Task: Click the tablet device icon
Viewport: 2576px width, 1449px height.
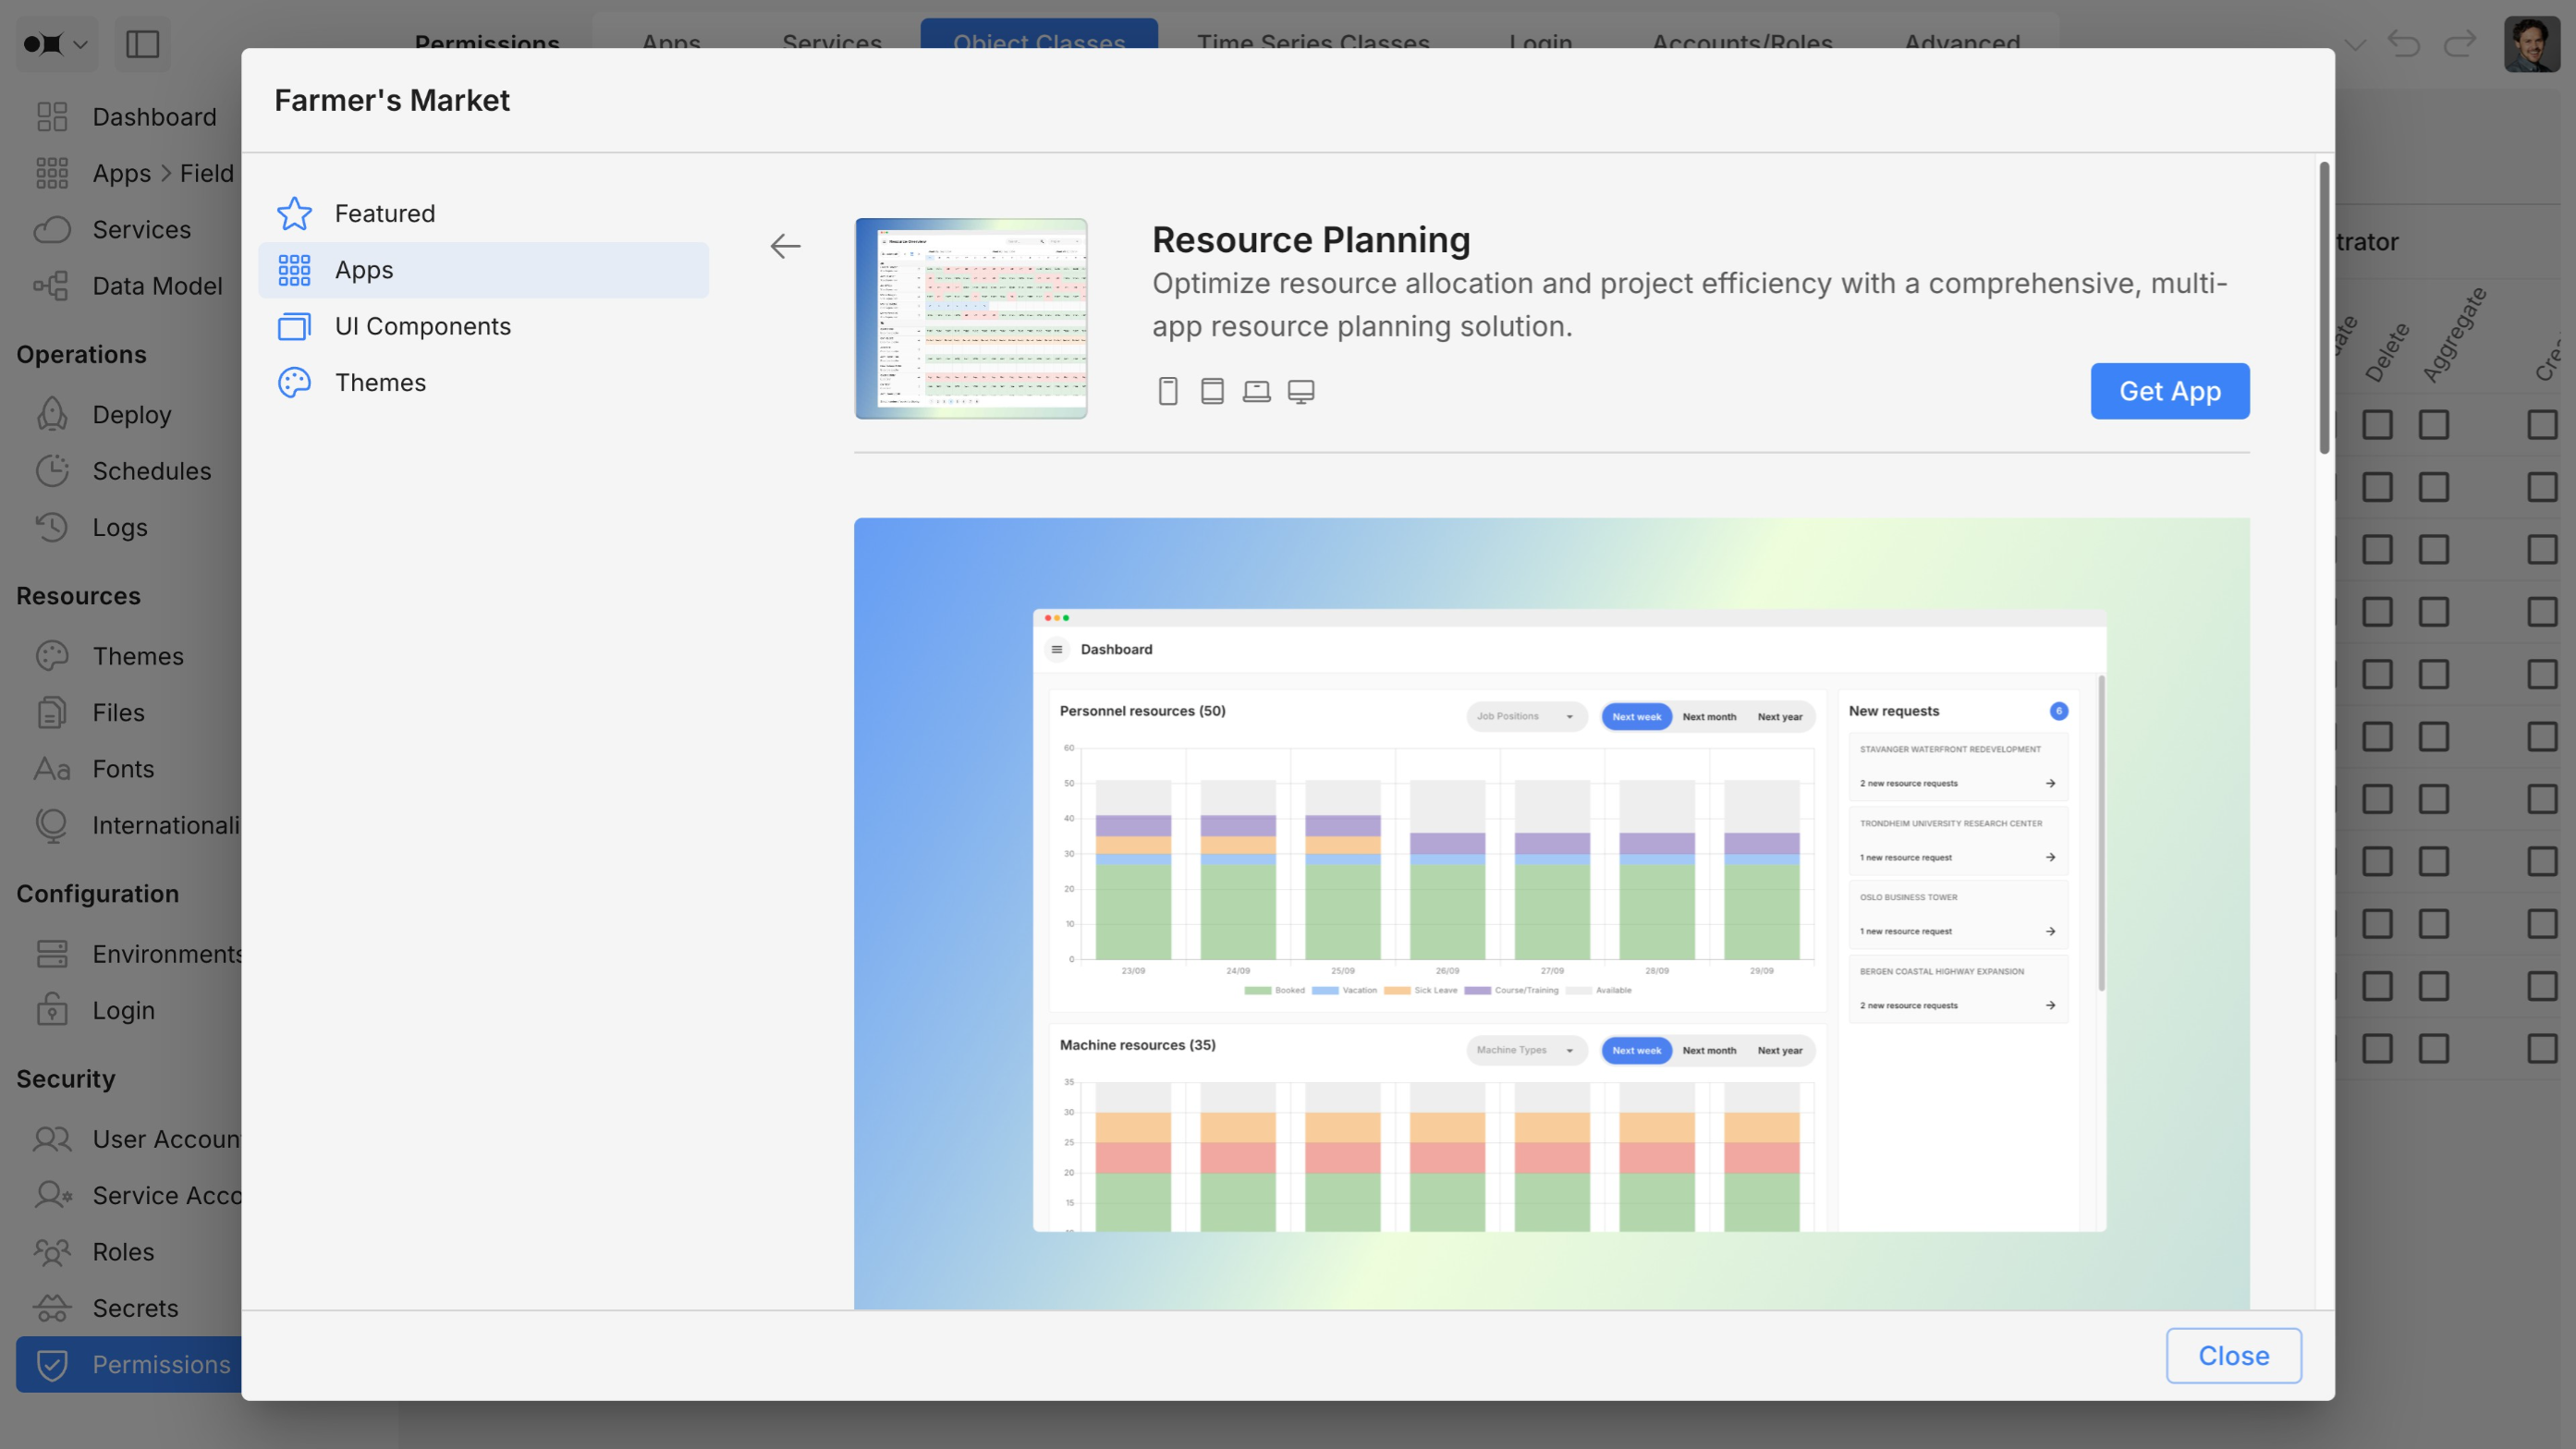Action: [x=1212, y=391]
